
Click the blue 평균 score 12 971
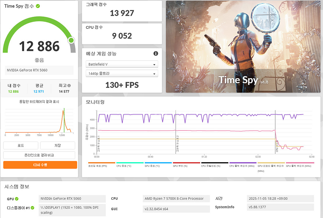39,91
